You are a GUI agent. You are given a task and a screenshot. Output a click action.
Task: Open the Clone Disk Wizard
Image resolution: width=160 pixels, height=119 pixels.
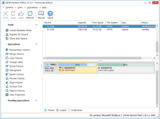[x=18, y=39]
